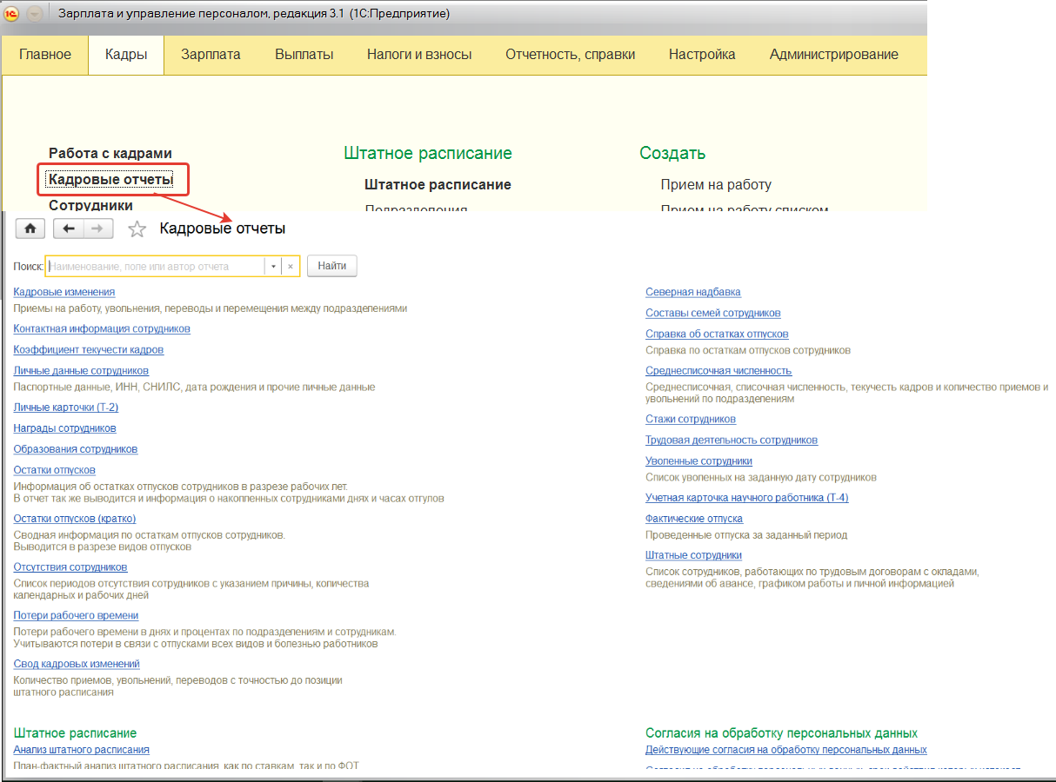Open the Среднесписочная численность report
1056x782 pixels.
[x=718, y=370]
